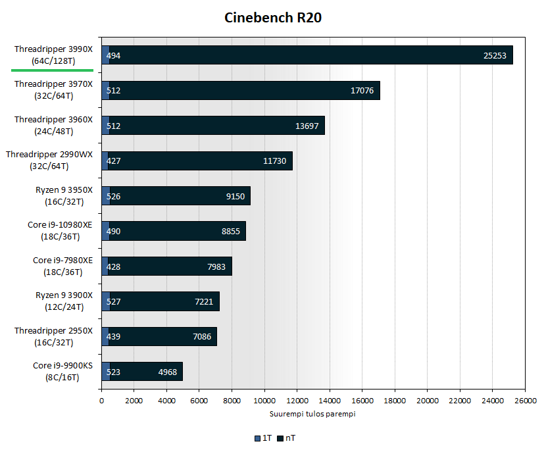
Task: Click the "18000" axis tick label
Action: click(395, 401)
